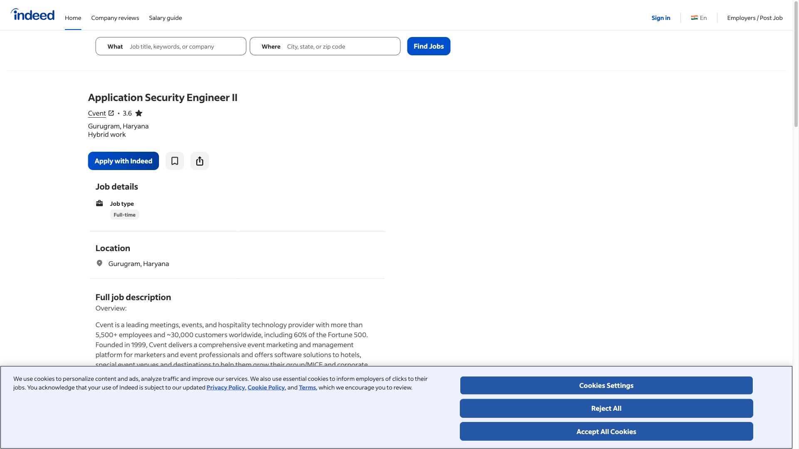The height and width of the screenshot is (449, 799).
Task: Click the 3.6 rating value
Action: [x=127, y=113]
